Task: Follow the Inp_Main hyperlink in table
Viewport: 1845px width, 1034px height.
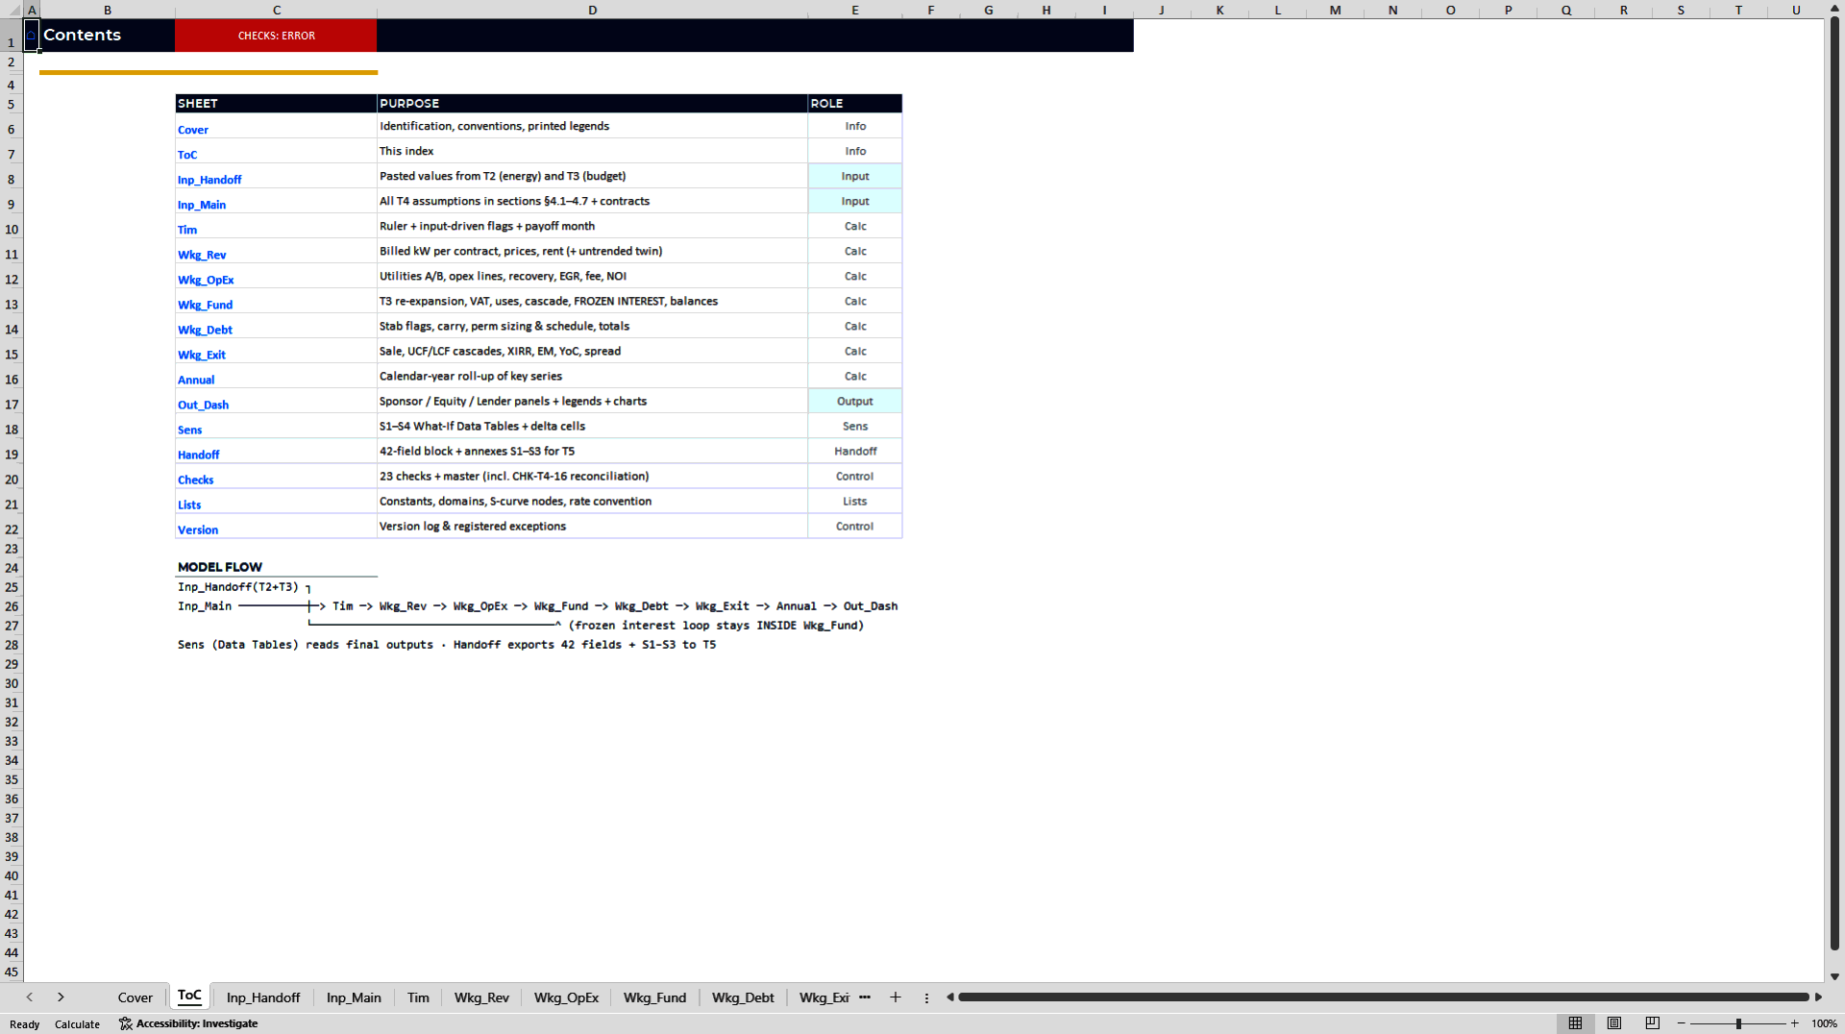Action: (202, 205)
